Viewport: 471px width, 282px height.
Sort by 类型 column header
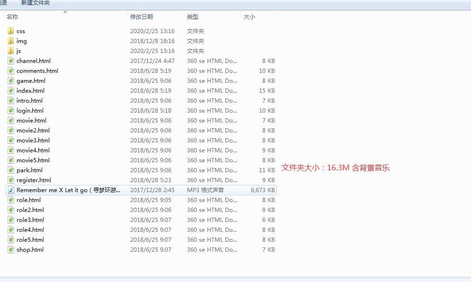193,17
